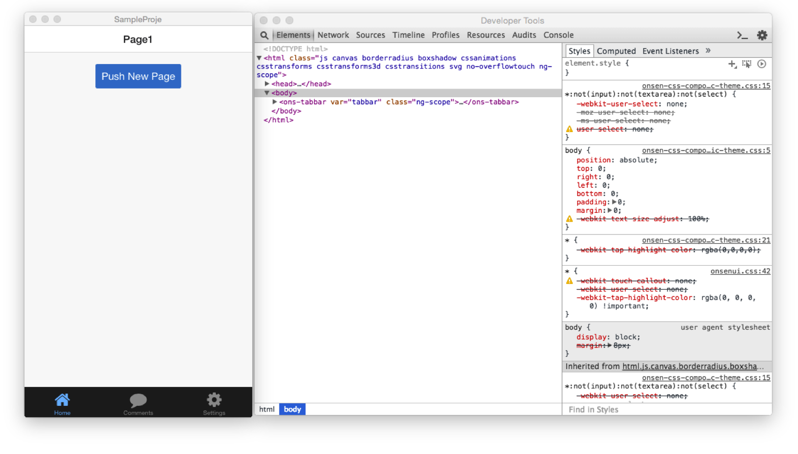Select the Comments speech bubble icon
798x454 pixels.
(x=138, y=400)
